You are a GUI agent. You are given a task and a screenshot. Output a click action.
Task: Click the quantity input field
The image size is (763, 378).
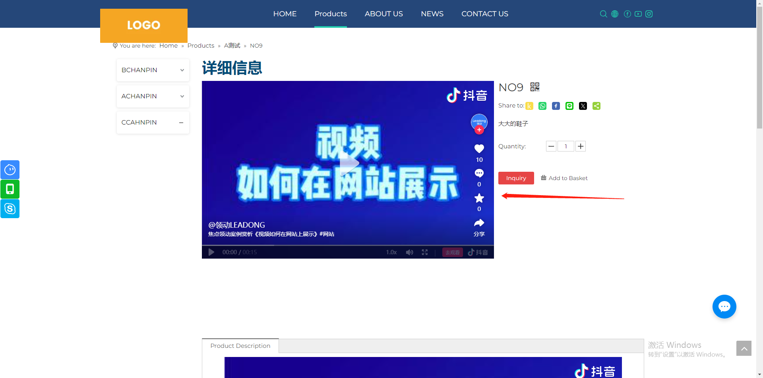click(565, 146)
